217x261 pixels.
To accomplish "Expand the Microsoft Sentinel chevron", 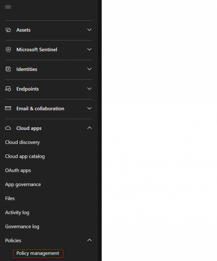I will 89,49.
